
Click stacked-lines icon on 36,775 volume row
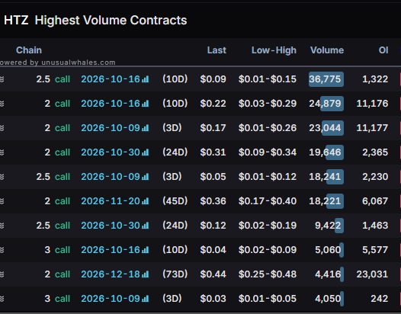(x=2, y=79)
